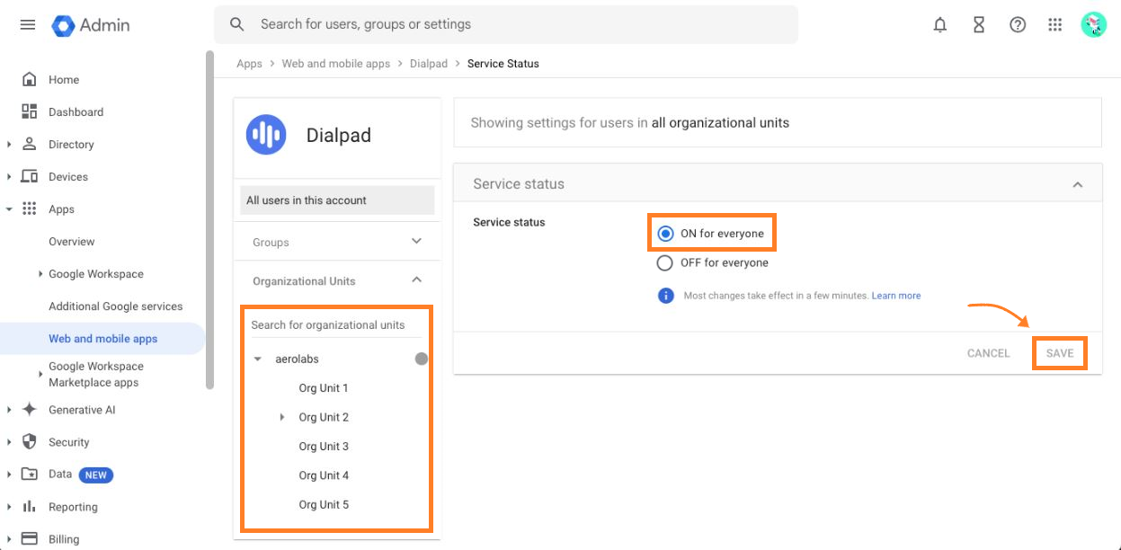Click the Google Admin logo
This screenshot has width=1121, height=550.
tap(91, 25)
